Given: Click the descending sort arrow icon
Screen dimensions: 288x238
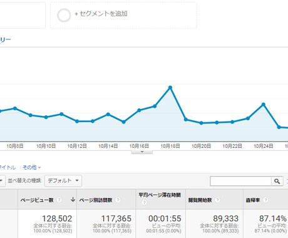Looking at the screenshot, I should pos(73,200).
